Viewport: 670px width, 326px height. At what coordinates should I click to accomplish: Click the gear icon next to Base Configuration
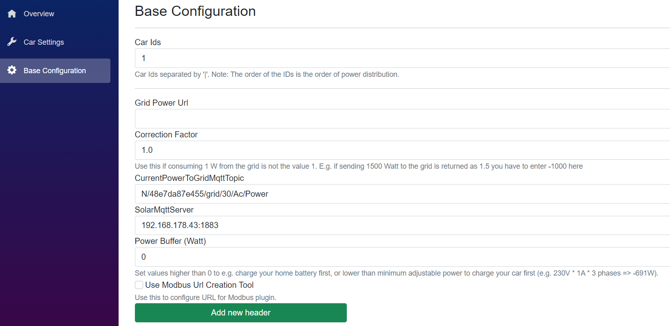(x=12, y=70)
